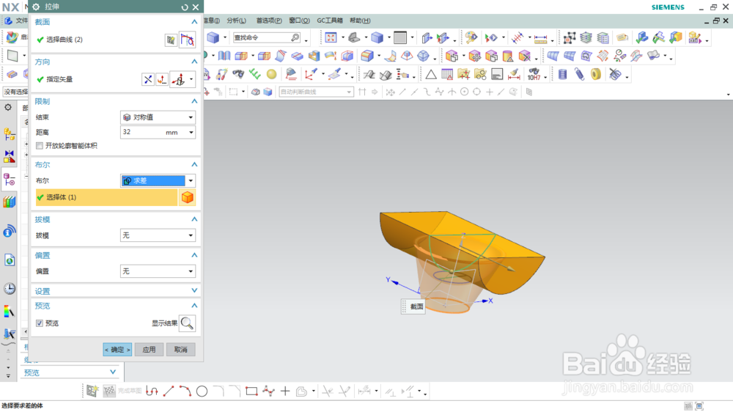The height and width of the screenshot is (412, 733).
Task: Open the 结束 对称值 dropdown
Action: tap(158, 117)
